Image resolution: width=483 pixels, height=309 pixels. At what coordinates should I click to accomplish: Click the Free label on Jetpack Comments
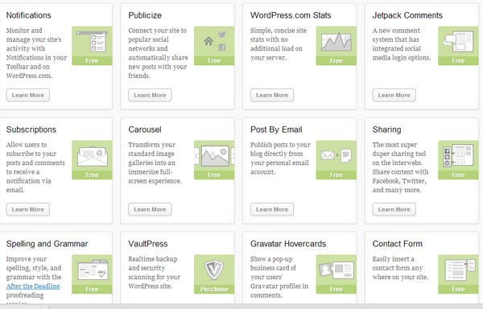point(458,60)
